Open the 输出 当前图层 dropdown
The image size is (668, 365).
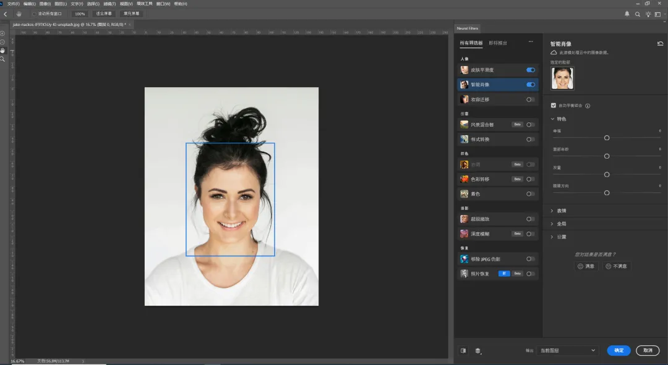point(567,350)
